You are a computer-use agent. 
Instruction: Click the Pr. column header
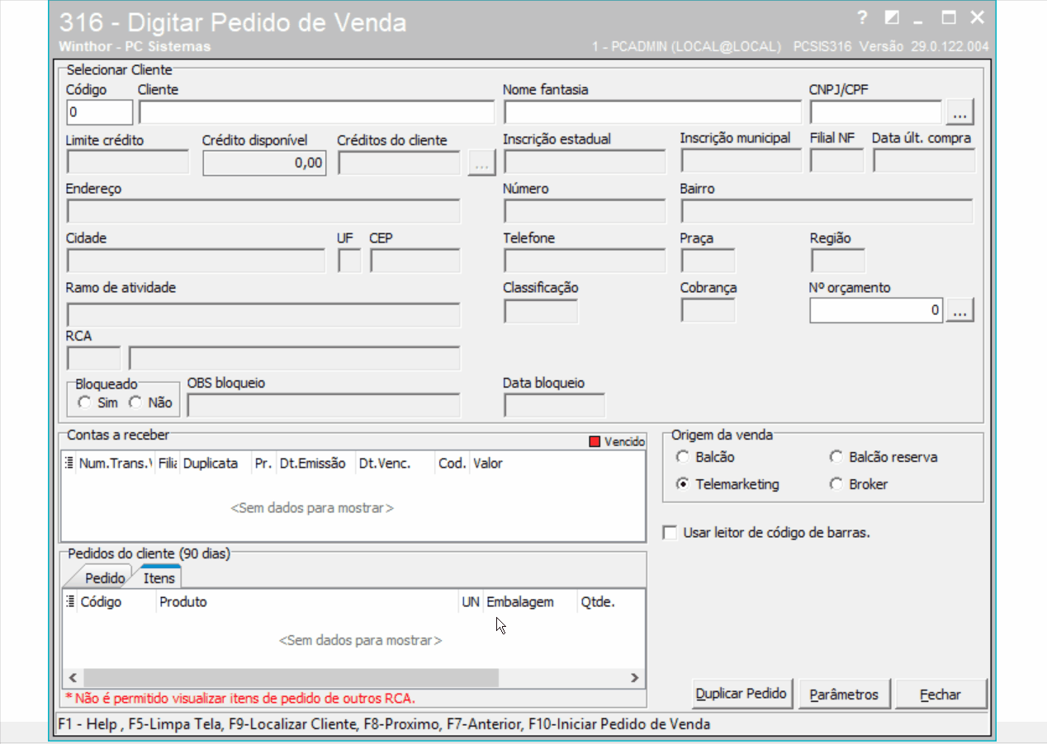(263, 464)
